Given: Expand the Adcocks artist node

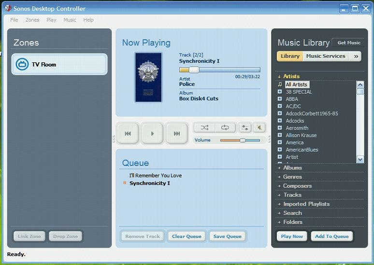Looking at the screenshot, I should 280,121.
